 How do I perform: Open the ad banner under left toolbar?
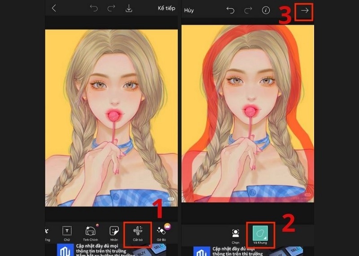click(x=111, y=249)
